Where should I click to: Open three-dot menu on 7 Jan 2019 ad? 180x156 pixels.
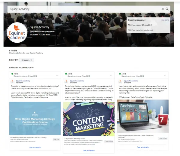tap(111, 75)
